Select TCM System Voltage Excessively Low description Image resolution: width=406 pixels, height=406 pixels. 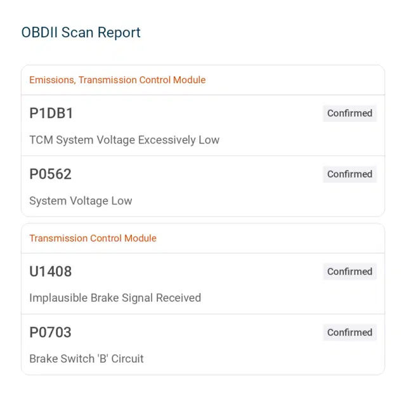click(x=124, y=140)
